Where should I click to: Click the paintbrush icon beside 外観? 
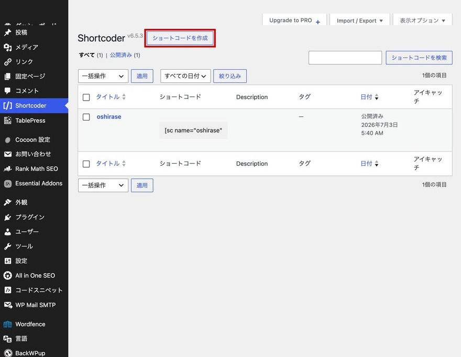8,202
